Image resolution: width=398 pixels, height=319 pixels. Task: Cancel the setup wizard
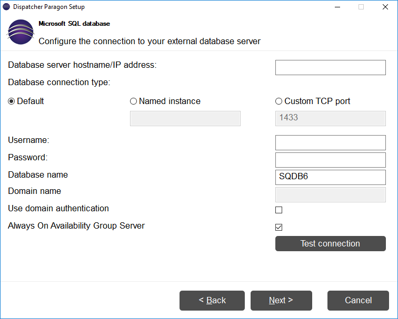pyautogui.click(x=358, y=301)
